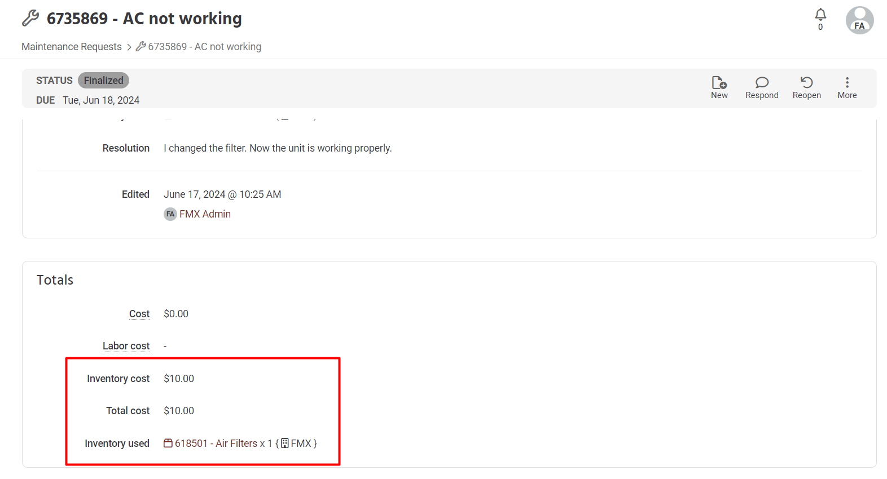
Task: Open the FA user profile avatar
Action: tap(859, 20)
